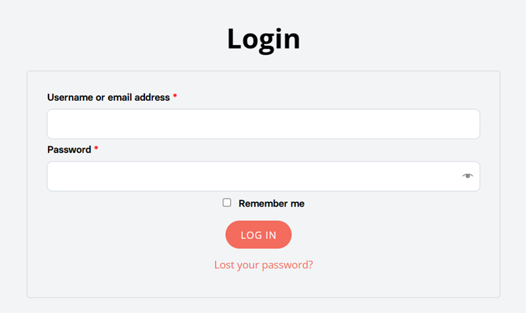Click the Password field label
Screen dimensions: 526x313
pyautogui.click(x=69, y=149)
